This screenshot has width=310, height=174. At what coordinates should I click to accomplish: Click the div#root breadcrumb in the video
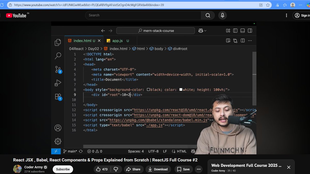click(x=178, y=49)
